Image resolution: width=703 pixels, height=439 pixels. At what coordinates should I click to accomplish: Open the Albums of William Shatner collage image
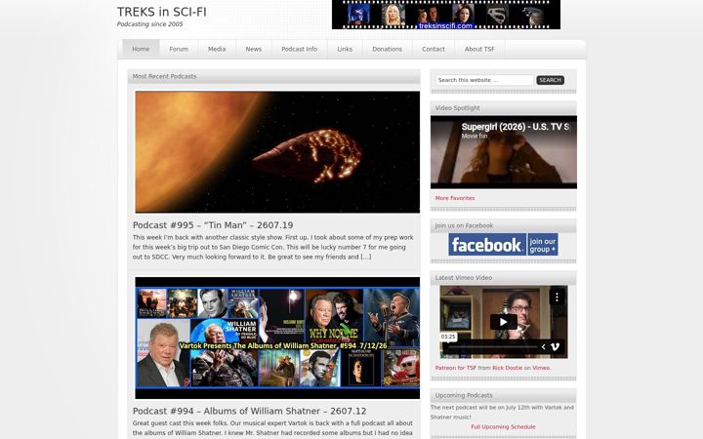click(x=277, y=338)
